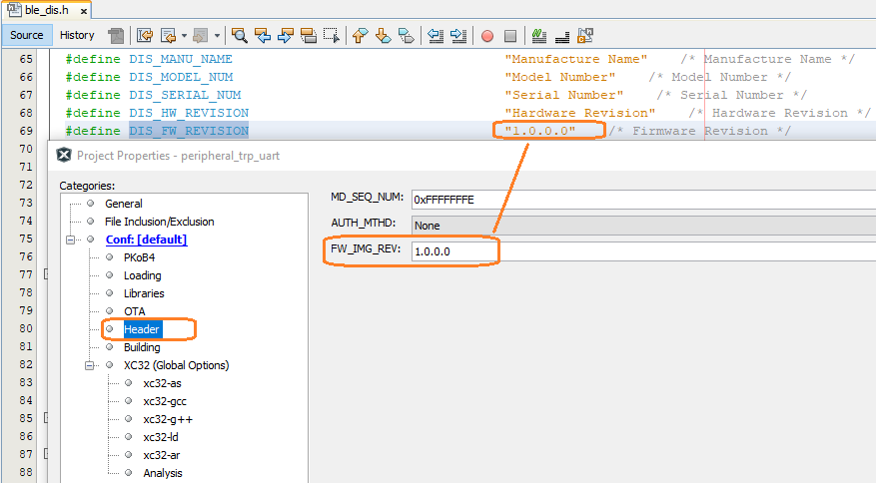Viewport: 876px width, 483px height.
Task: Jump to Next Bookmark icon
Action: coord(384,36)
